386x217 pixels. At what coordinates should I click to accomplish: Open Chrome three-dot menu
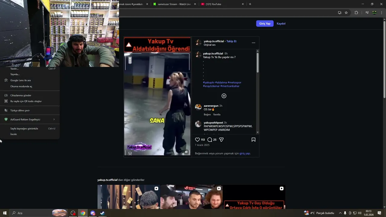pos(382,13)
